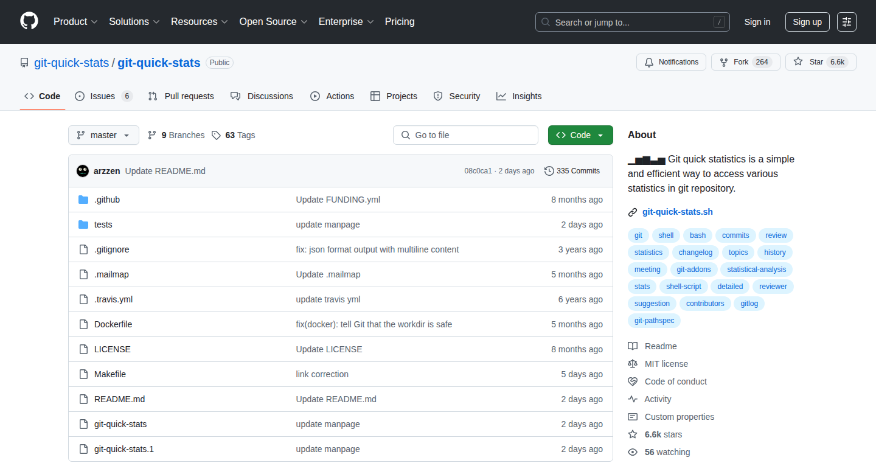Screen dimensions: 876x463
Task: Click the commit history clock icon
Action: [x=549, y=171]
